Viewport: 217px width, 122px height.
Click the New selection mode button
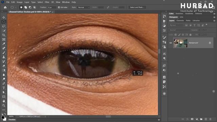[21, 7]
